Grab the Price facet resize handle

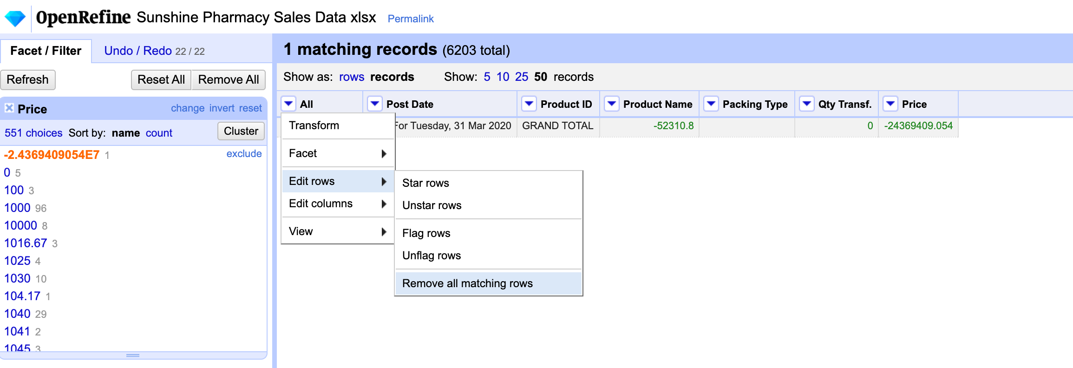[133, 355]
